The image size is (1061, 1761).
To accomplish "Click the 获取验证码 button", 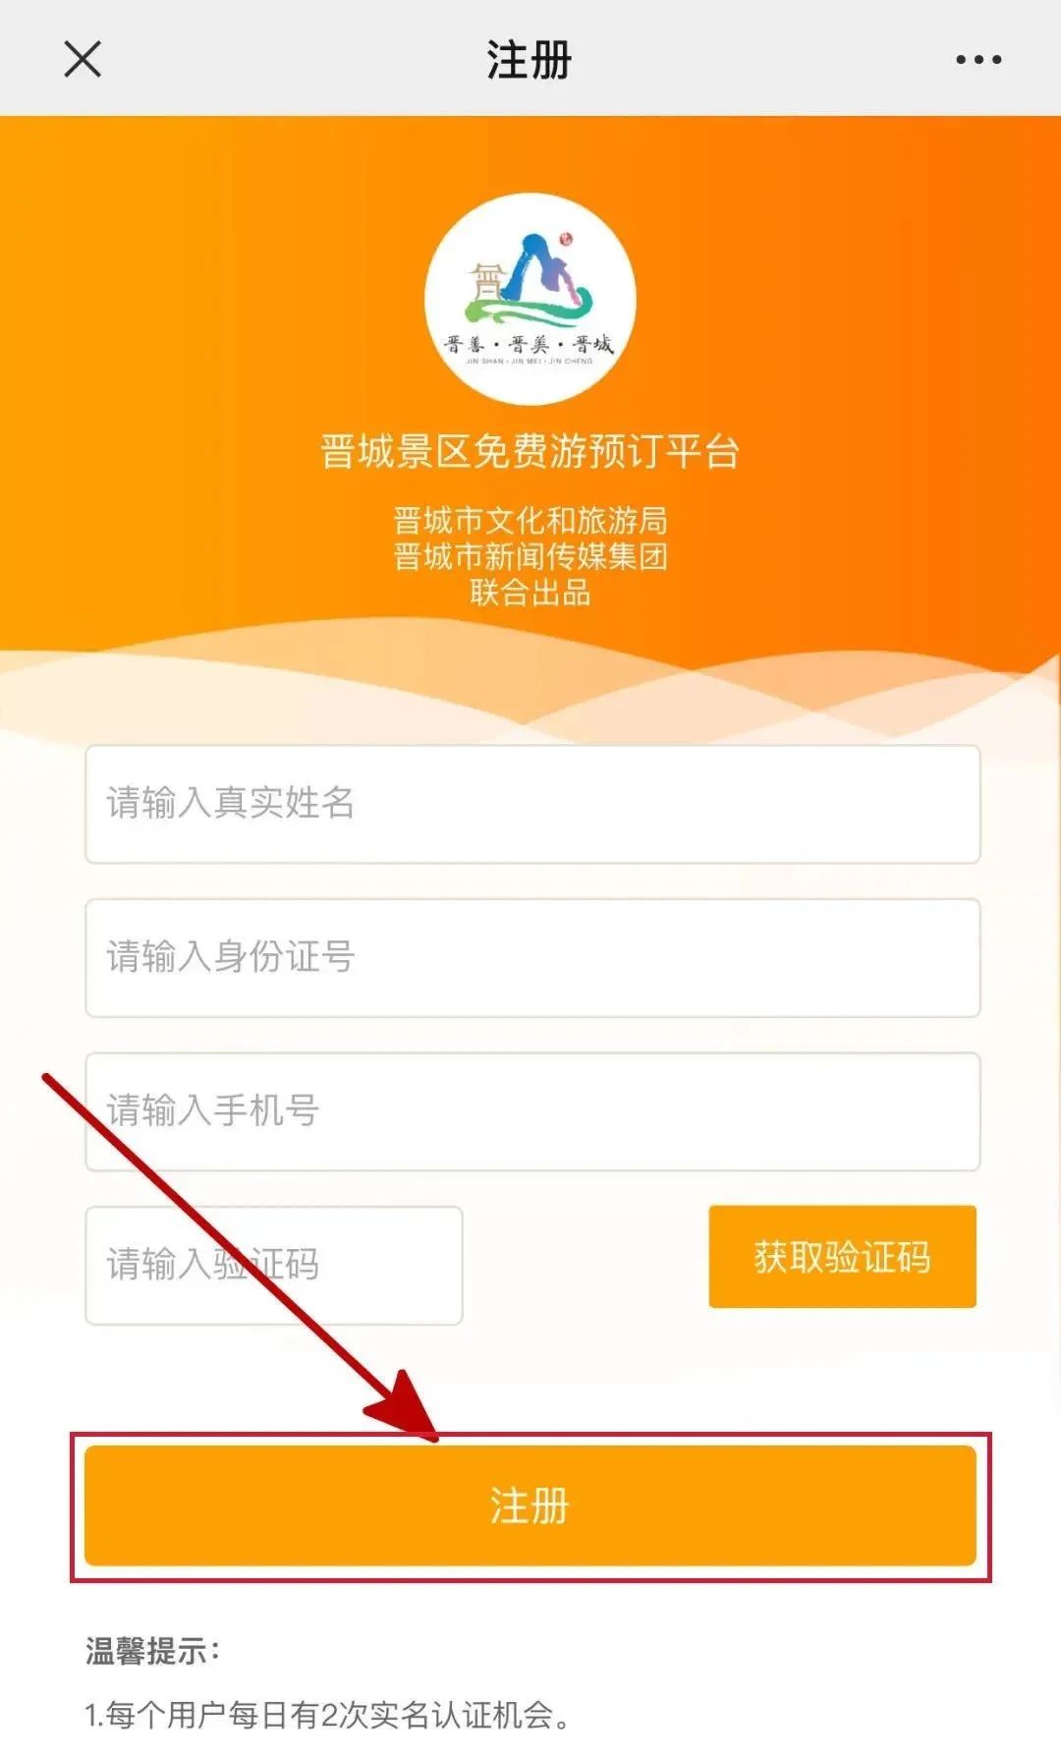I will pos(843,1257).
